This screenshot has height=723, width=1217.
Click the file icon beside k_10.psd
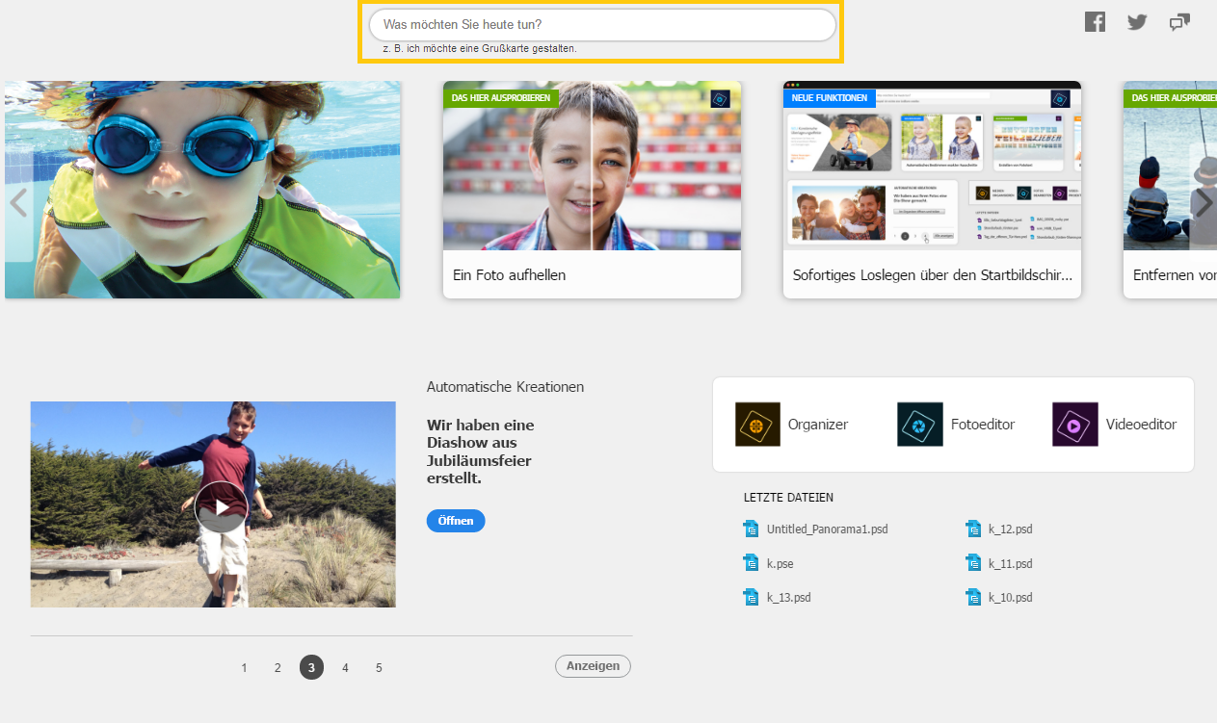973,597
